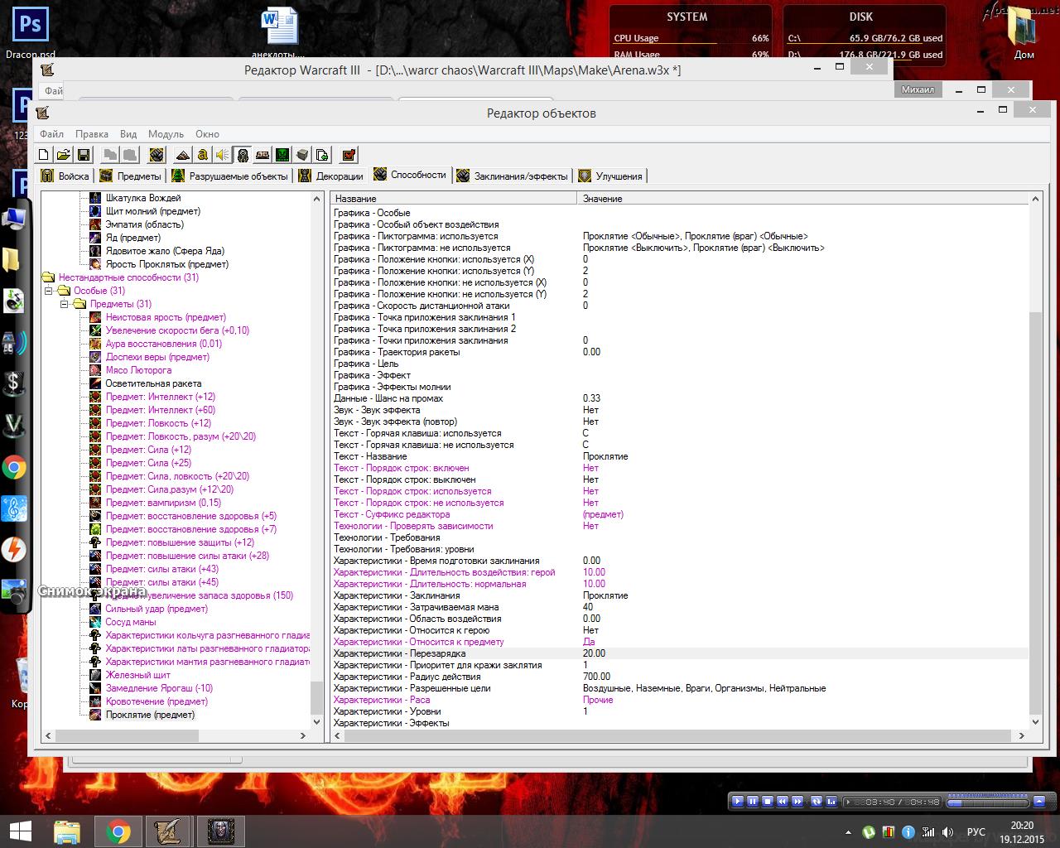Open Trigger Editor 'a' toolbar icon
1060x848 pixels.
point(203,155)
